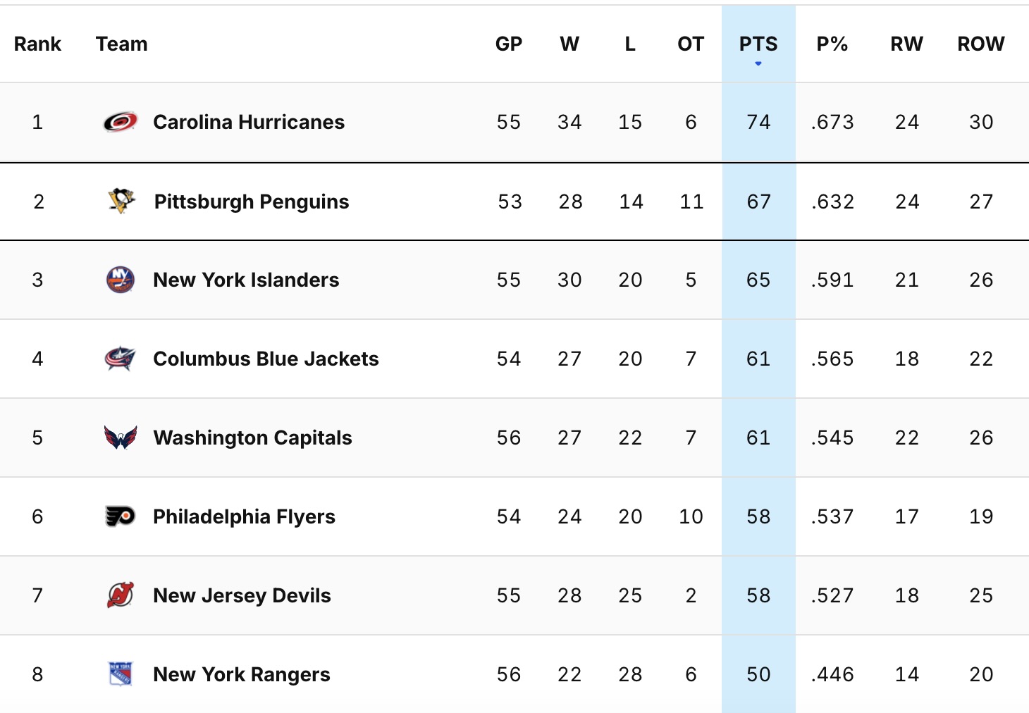Click the Rank column header
Screen dimensions: 1029x713
click(x=37, y=44)
